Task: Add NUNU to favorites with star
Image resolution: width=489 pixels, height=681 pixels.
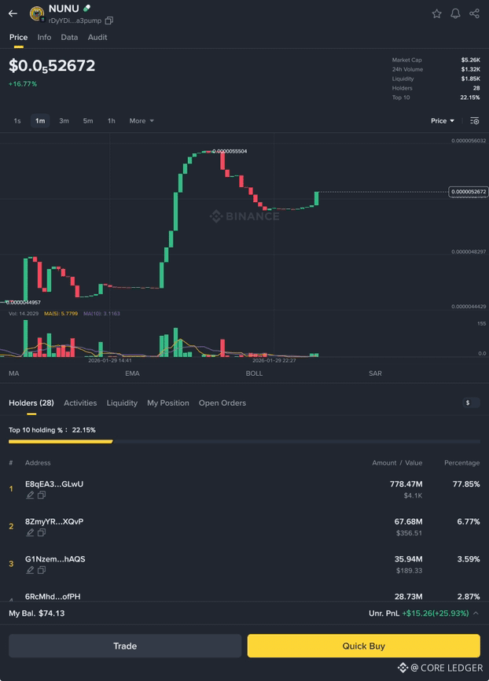Action: click(x=436, y=14)
